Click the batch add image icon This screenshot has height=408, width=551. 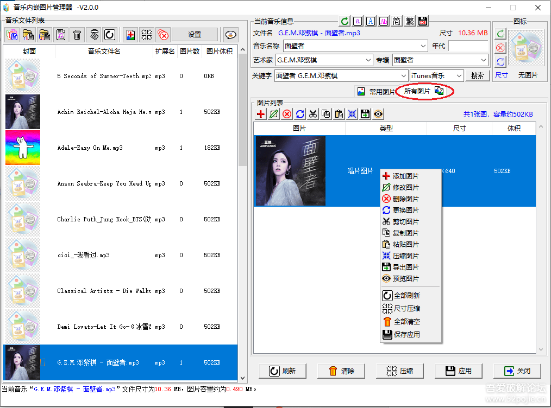pyautogui.click(x=130, y=35)
